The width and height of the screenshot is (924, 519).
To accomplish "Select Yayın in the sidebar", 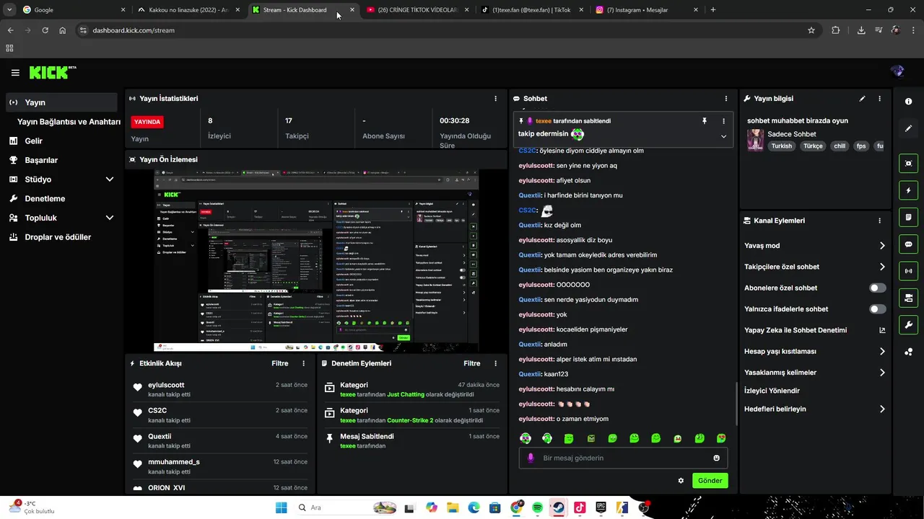I will [x=61, y=102].
